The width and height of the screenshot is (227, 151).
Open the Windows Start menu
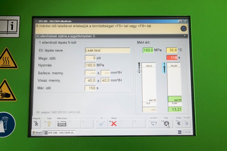(x=37, y=133)
